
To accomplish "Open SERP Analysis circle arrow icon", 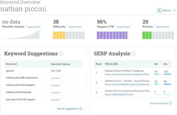I will [133, 54].
